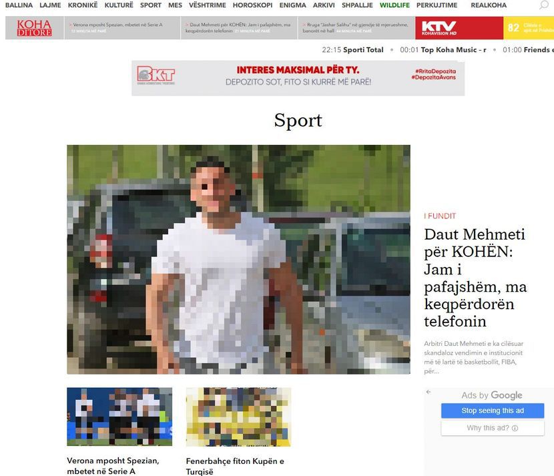Open the REALKOHA menu link

[489, 5]
